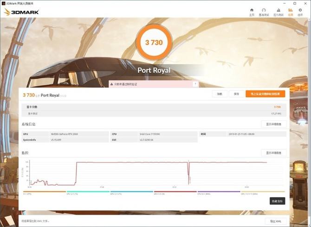Click the sharp dip marker in the monitoring graph
This screenshot has width=311, height=227.
click(x=188, y=174)
